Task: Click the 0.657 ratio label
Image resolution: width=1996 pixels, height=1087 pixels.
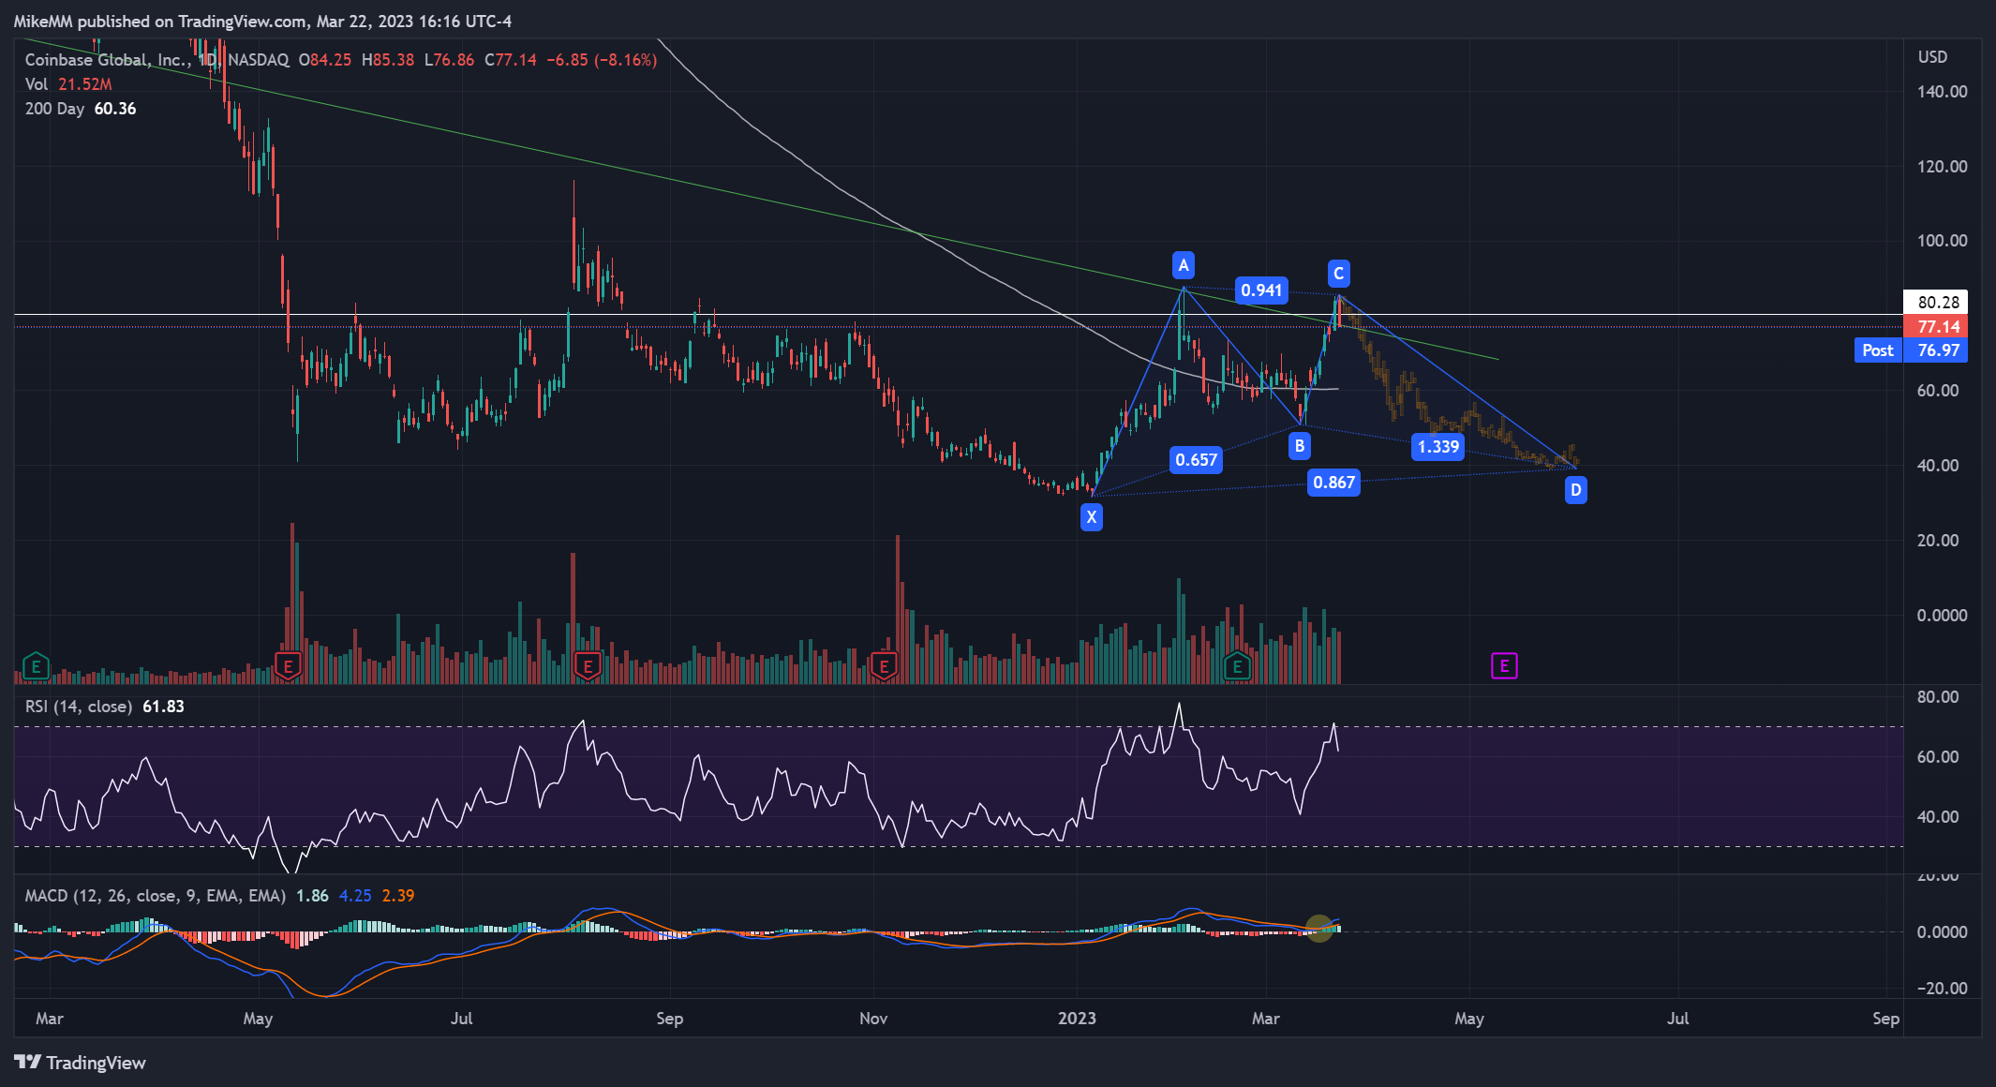Action: coord(1196,459)
